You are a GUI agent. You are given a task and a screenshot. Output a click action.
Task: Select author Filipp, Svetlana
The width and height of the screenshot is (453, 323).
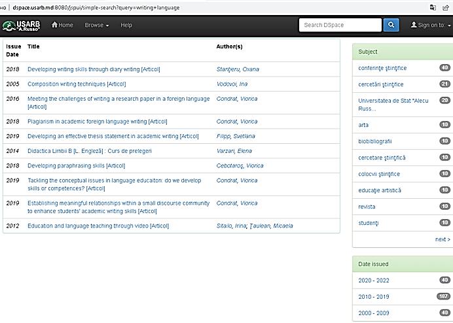(236, 136)
